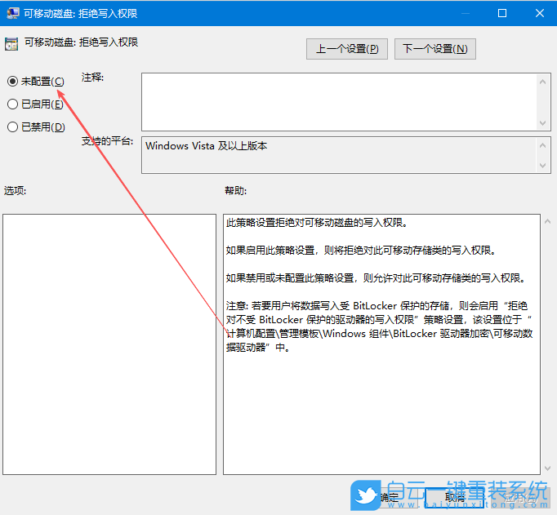557x515 pixels.
Task: Click the '帮助:' section label
Action: point(235,191)
